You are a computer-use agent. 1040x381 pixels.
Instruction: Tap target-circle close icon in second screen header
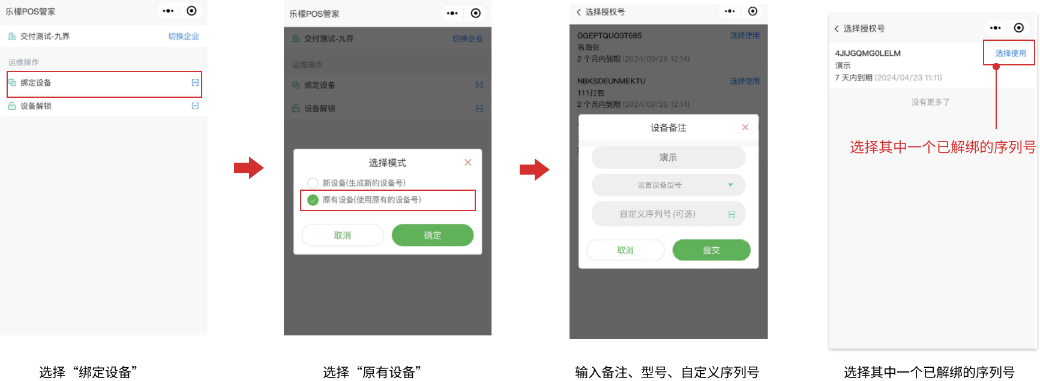[x=476, y=13]
